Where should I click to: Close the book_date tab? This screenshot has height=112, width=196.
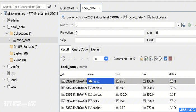click(99, 8)
